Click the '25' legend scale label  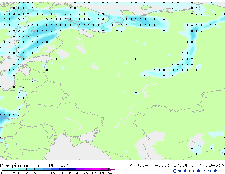tap(69, 173)
